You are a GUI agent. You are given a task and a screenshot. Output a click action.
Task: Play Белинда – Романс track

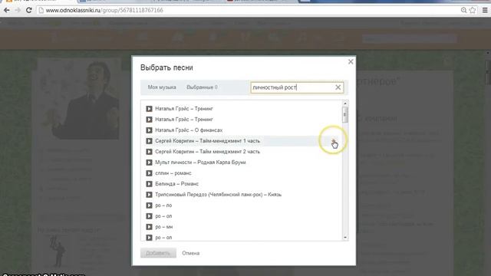tap(149, 184)
